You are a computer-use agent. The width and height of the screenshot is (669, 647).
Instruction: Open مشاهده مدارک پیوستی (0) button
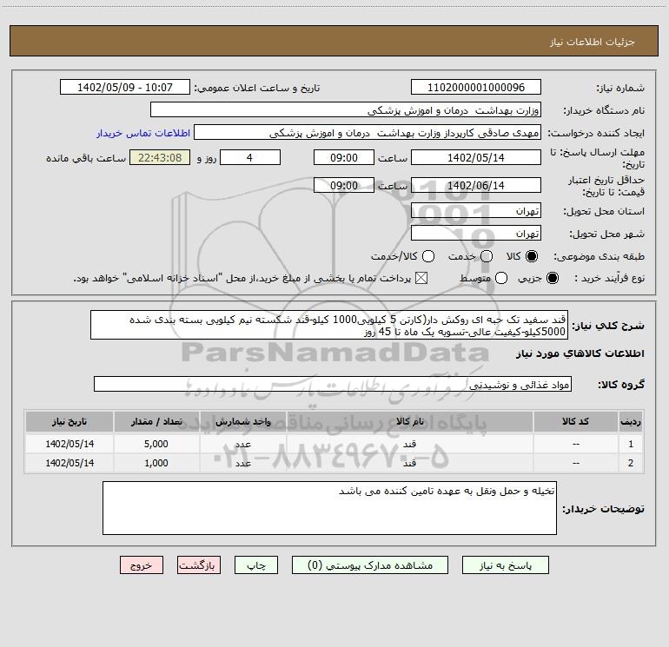tap(370, 565)
